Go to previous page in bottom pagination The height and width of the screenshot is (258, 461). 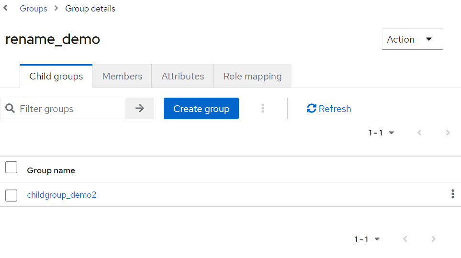point(405,239)
